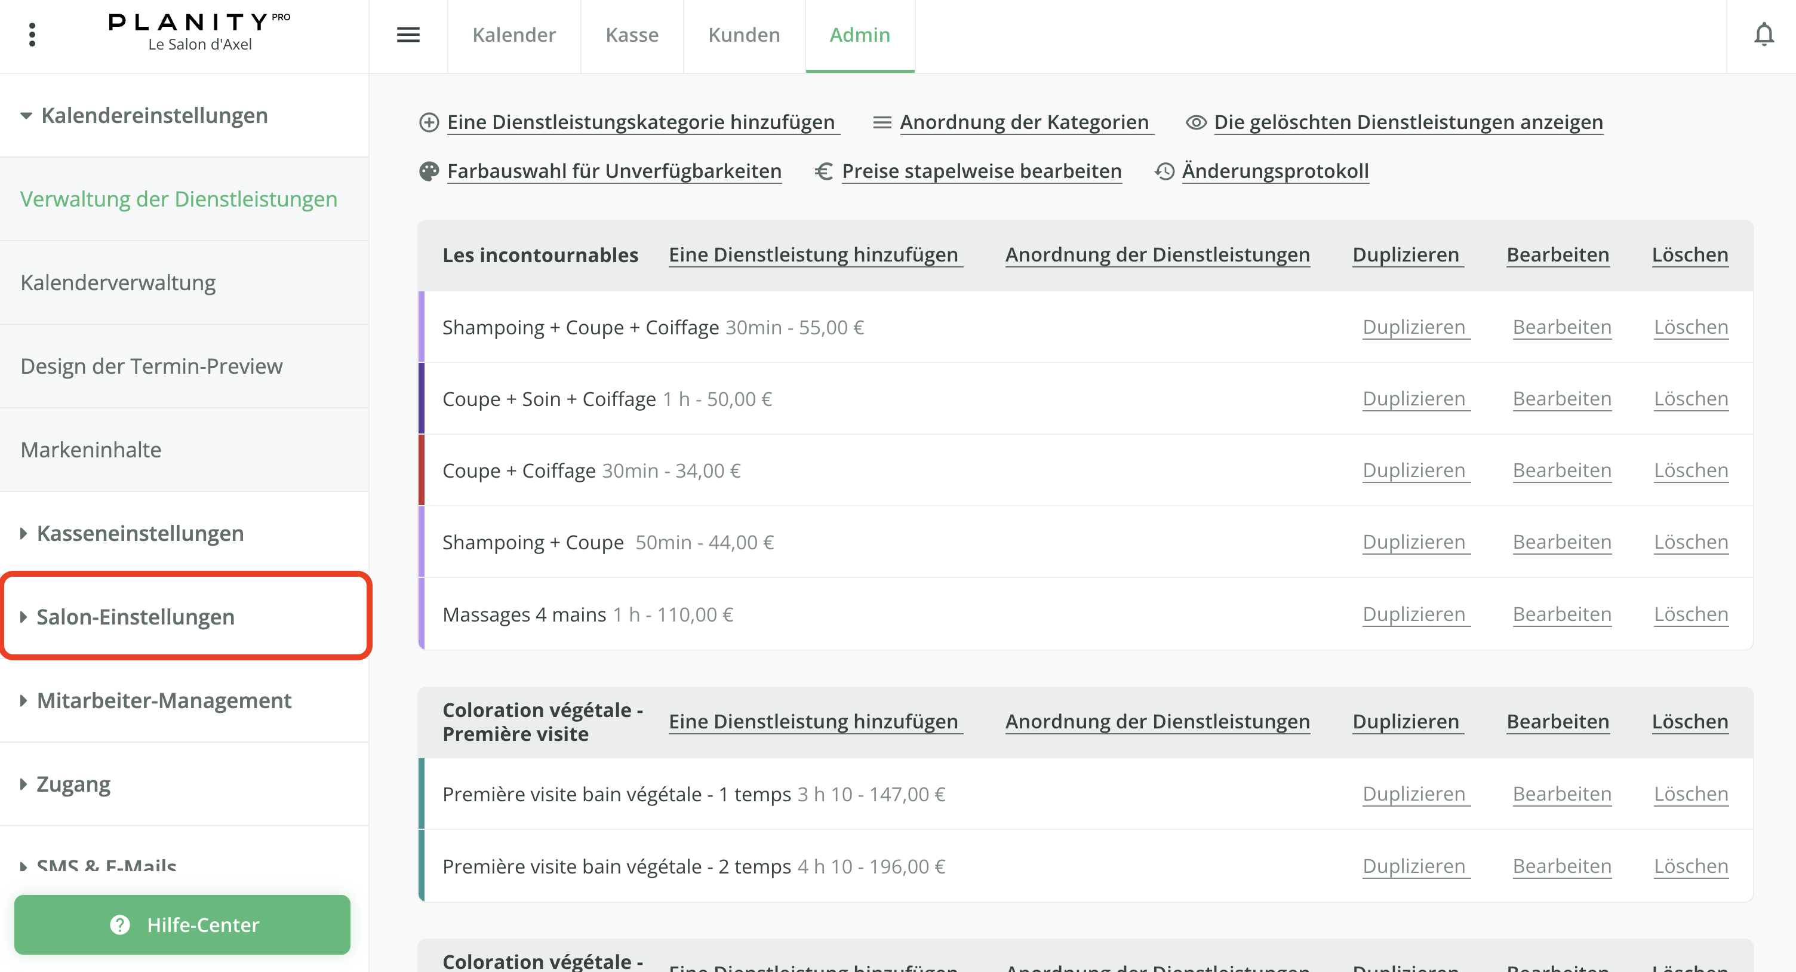Screen dimensions: 1796x972
Task: Click the question mark icon in Hilfe-Center
Action: (x=119, y=925)
